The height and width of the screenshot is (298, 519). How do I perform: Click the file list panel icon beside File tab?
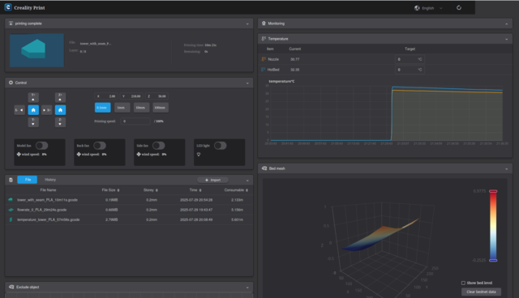click(11, 180)
